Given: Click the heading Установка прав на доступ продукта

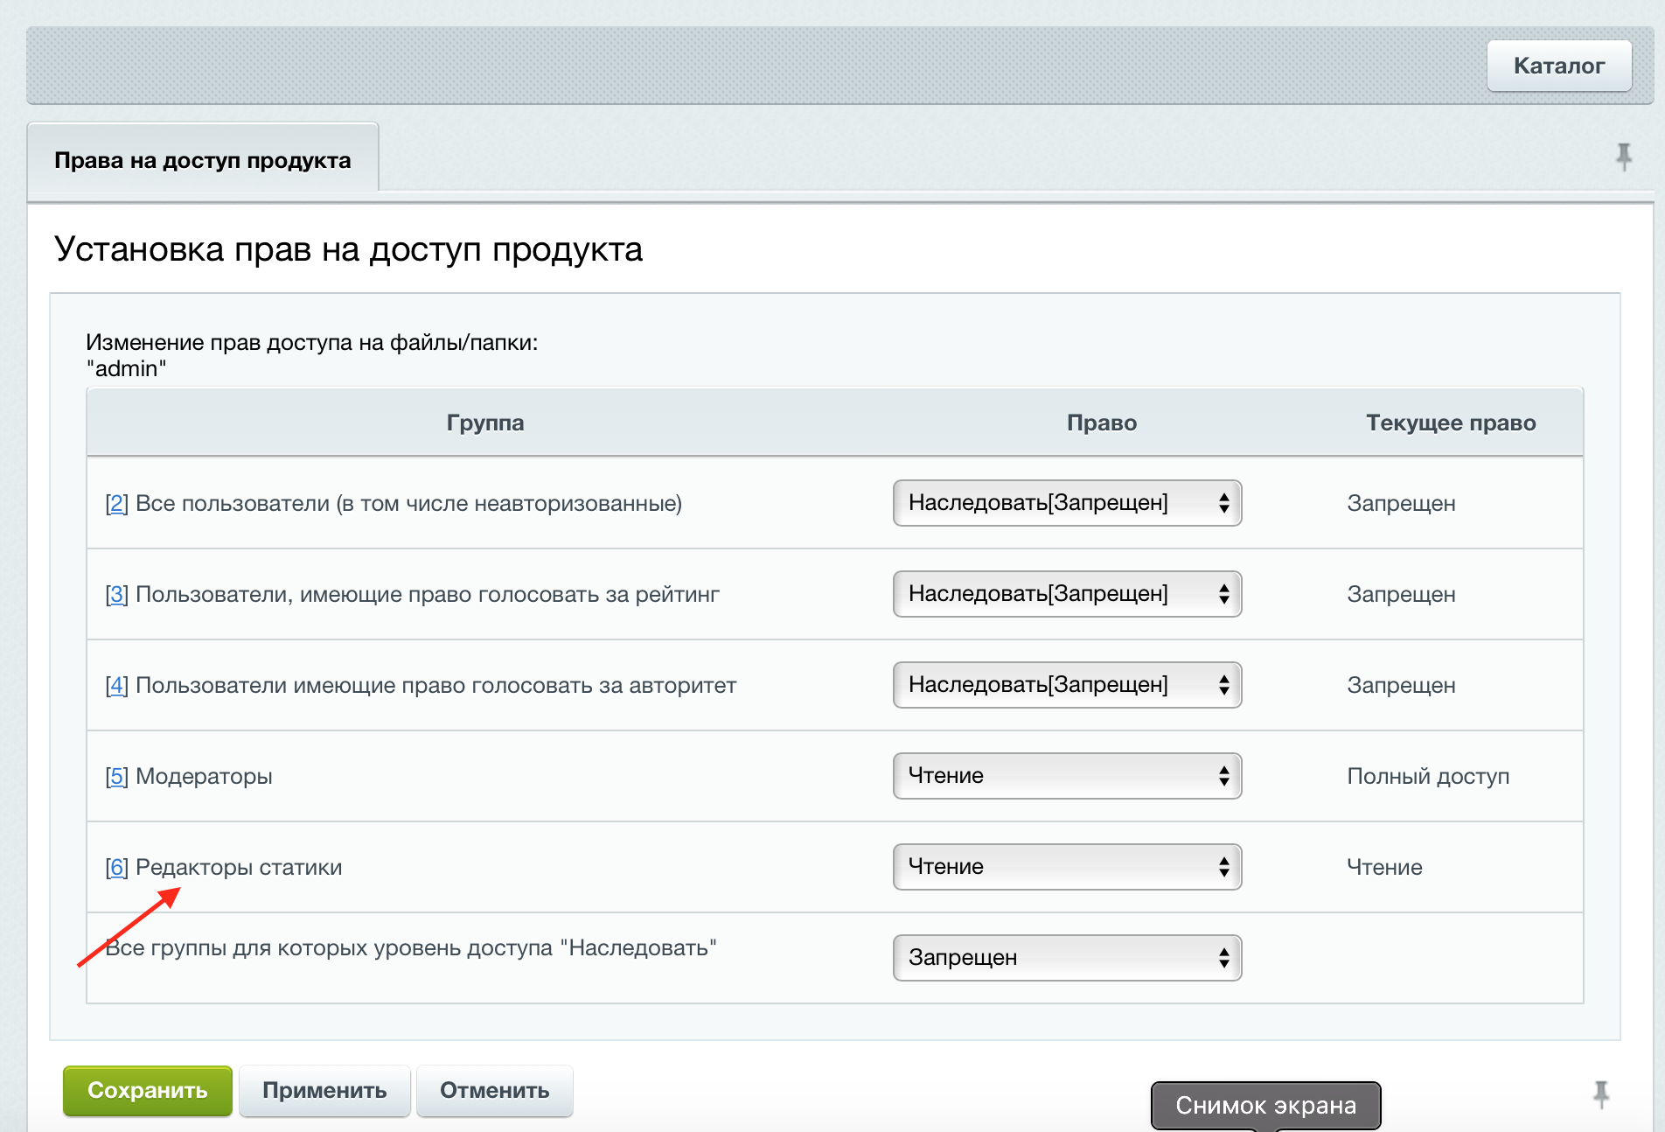Looking at the screenshot, I should click(x=348, y=249).
